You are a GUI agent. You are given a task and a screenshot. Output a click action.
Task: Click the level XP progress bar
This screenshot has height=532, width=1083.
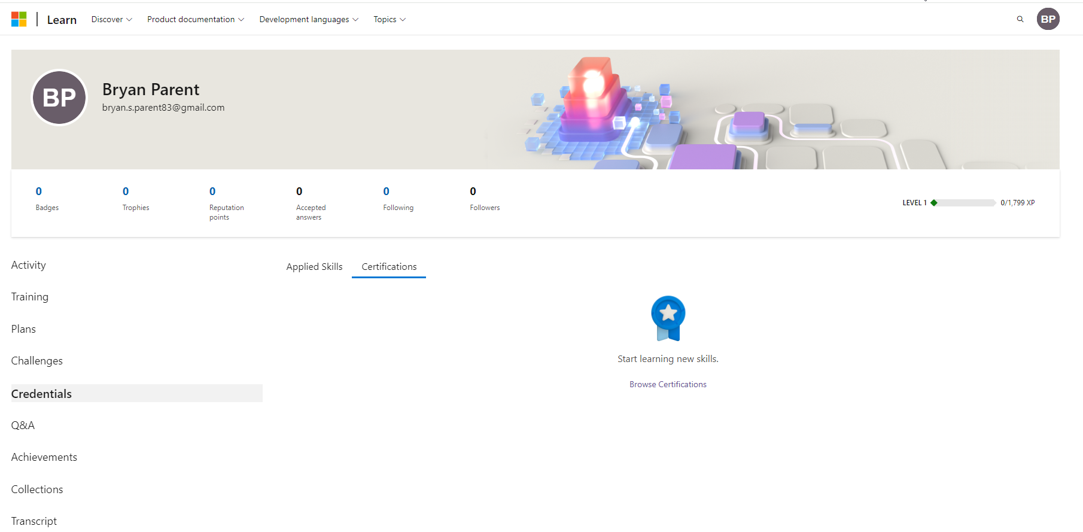pos(963,203)
